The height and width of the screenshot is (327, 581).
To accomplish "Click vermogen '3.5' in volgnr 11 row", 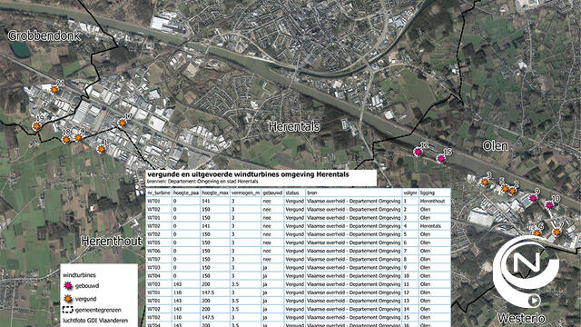I will 235,284.
